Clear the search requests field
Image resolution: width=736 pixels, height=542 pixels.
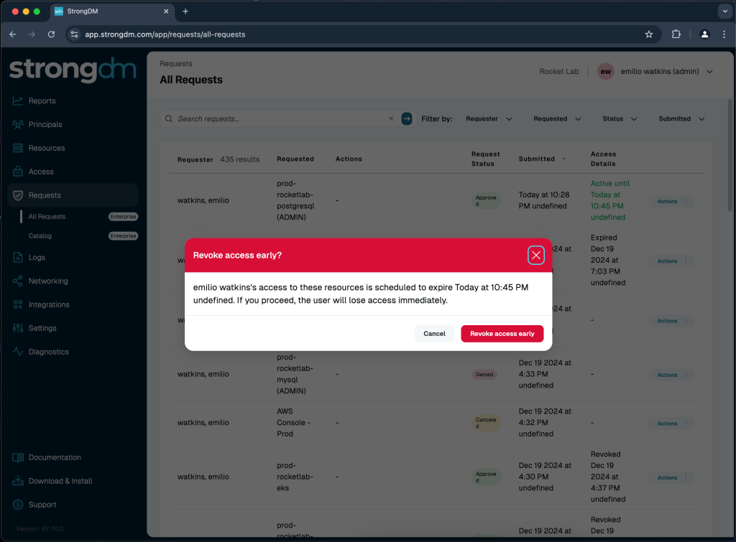point(391,118)
